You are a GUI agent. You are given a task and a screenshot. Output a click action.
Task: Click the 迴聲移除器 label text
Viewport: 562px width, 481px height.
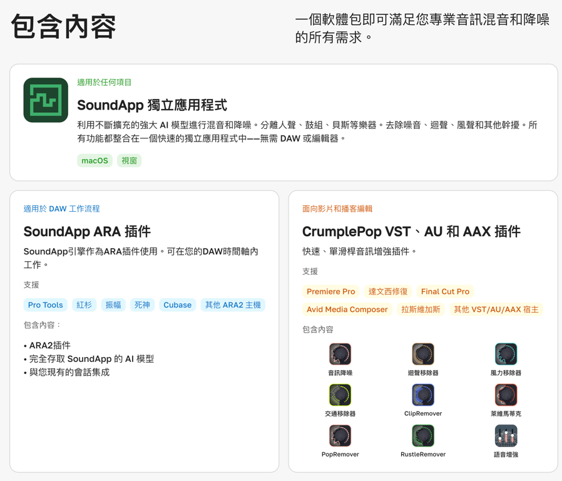click(423, 373)
